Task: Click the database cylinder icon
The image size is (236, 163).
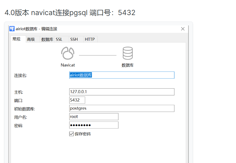Action: pyautogui.click(x=128, y=53)
